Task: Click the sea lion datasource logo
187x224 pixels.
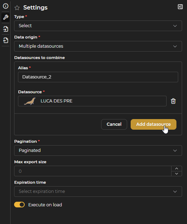Action: pos(30,101)
